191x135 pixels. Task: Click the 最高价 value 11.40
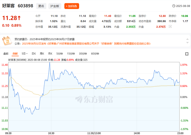(x=108, y=16)
